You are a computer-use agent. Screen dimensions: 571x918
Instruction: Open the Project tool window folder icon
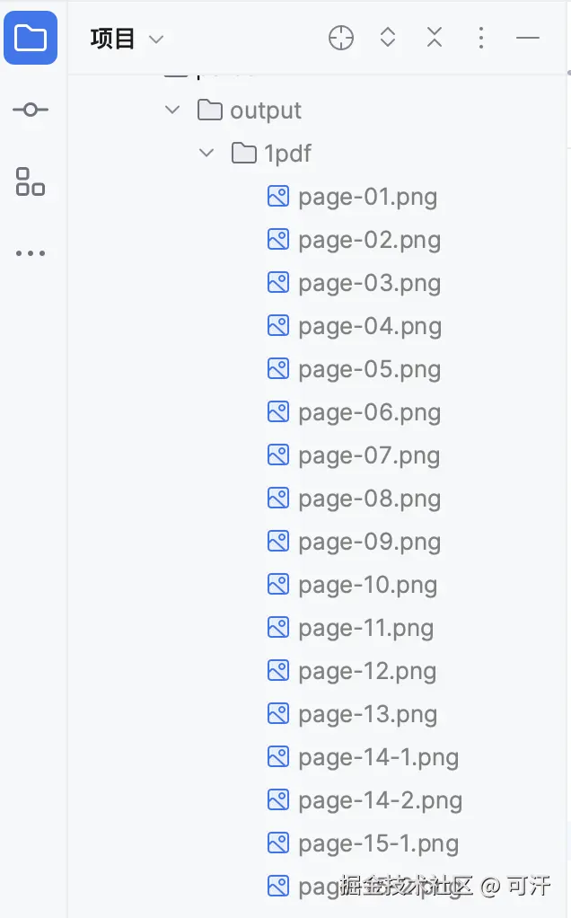coord(31,38)
